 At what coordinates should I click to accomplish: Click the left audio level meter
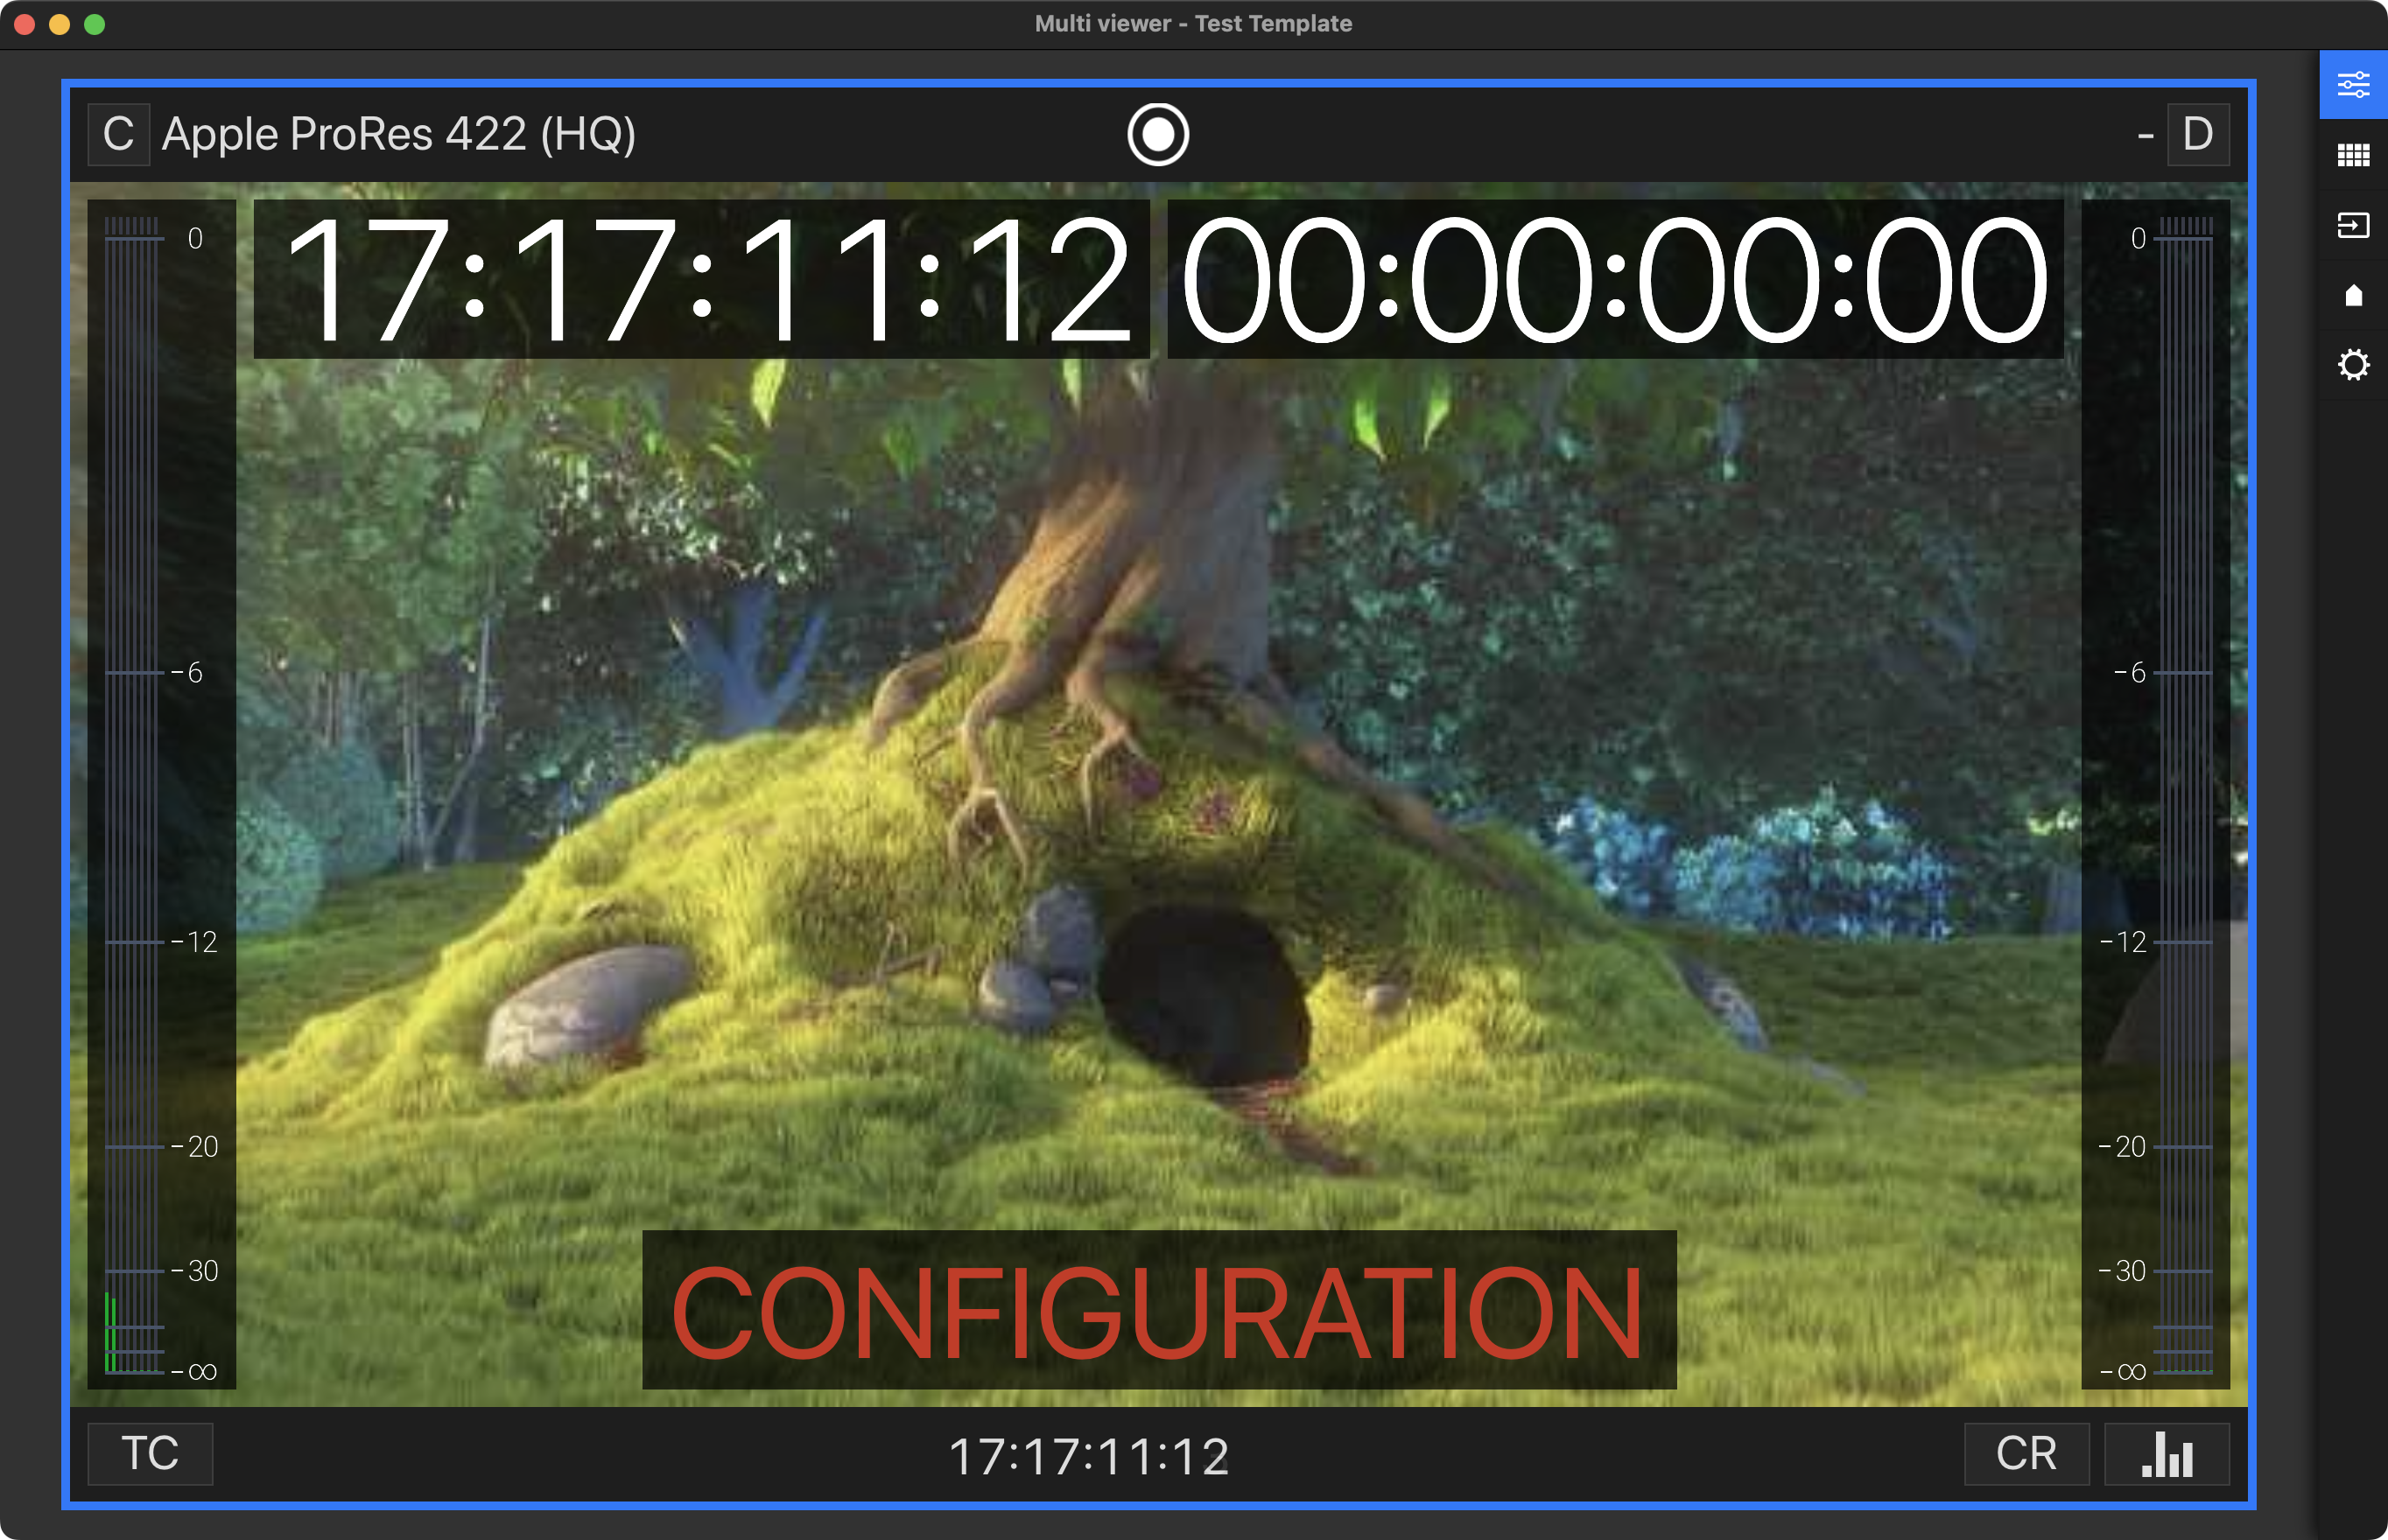point(162,794)
